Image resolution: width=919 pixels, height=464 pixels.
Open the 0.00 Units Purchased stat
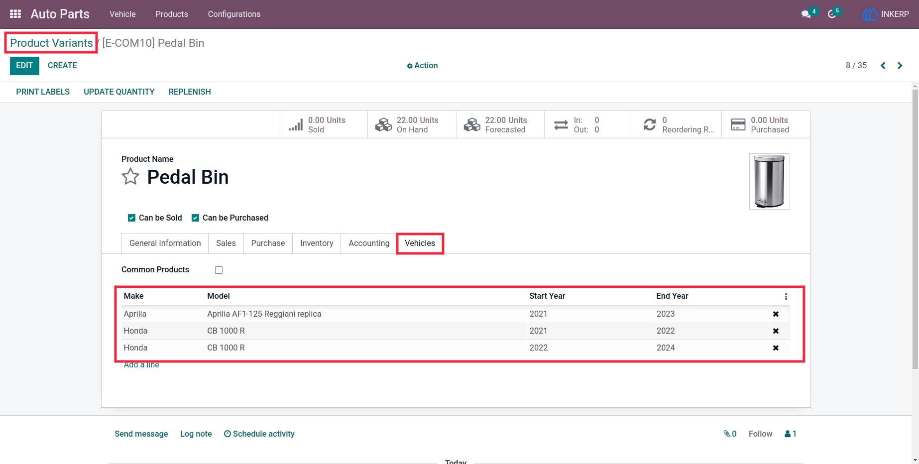click(x=766, y=124)
